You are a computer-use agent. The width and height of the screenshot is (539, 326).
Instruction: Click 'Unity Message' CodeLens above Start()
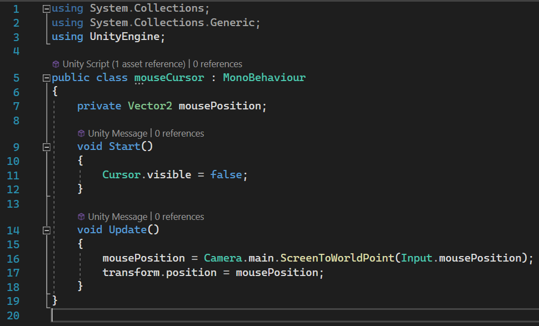coord(117,134)
